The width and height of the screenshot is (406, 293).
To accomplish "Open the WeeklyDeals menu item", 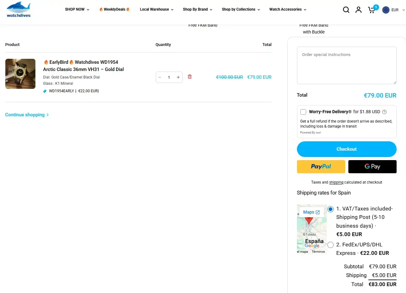I will [x=114, y=9].
